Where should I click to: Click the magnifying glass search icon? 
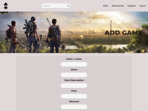click(69, 6)
